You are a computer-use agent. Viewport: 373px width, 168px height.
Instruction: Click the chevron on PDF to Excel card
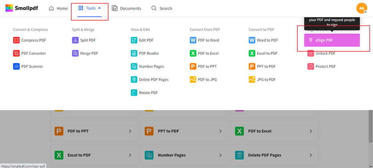311,131
